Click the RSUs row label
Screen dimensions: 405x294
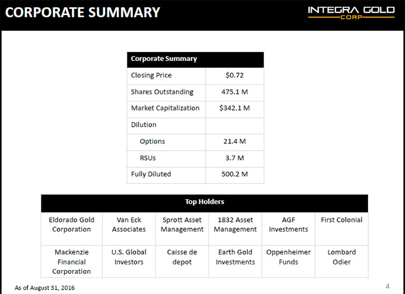point(147,158)
